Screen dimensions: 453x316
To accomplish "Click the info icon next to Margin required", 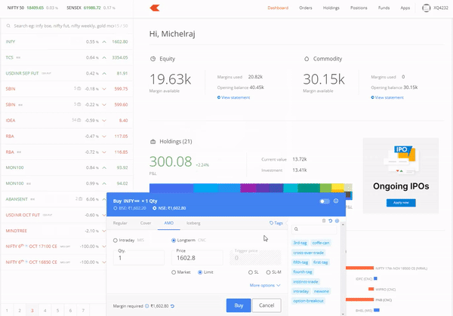I will 146,306.
